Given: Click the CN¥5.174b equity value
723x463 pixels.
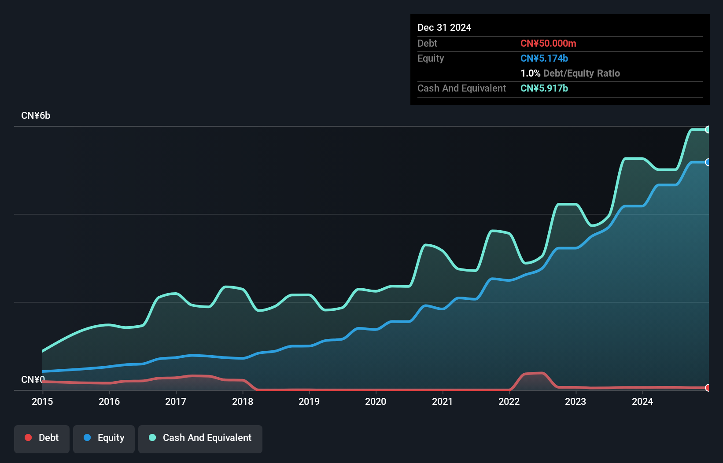Looking at the screenshot, I should [544, 58].
